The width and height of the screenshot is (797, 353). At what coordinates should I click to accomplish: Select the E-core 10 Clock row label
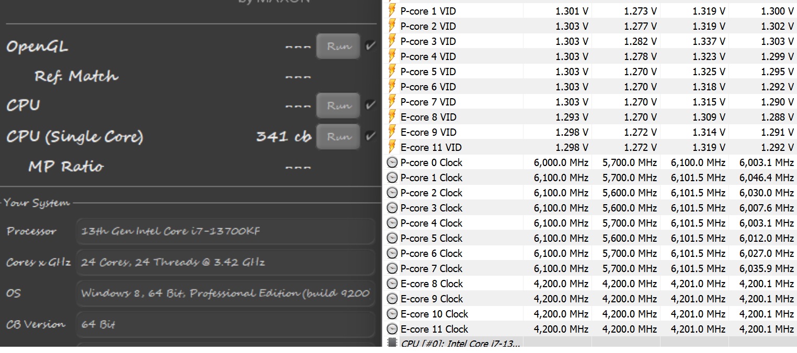[434, 314]
